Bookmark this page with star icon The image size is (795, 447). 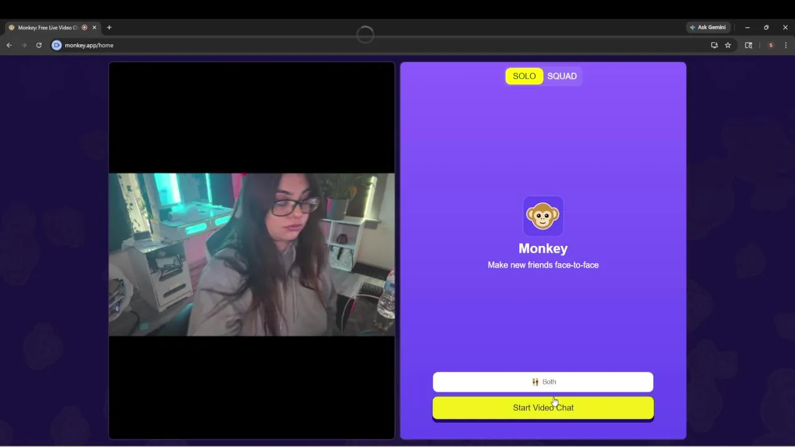point(728,45)
